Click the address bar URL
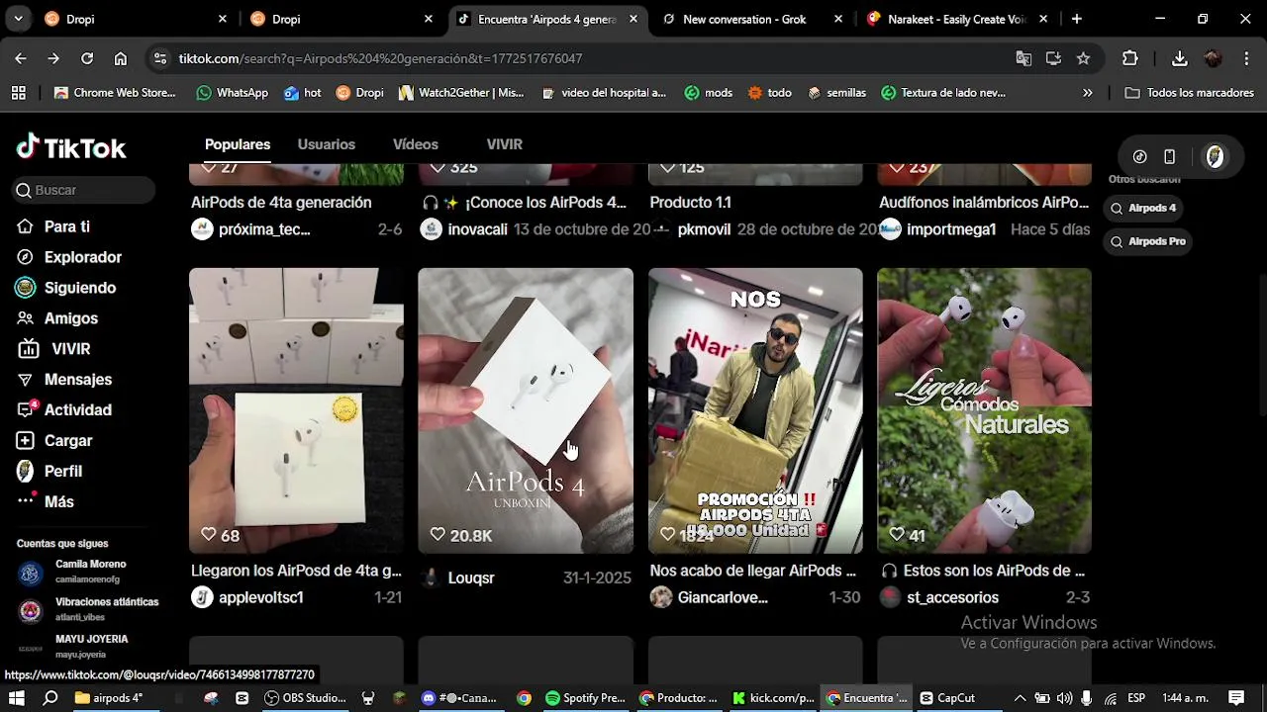 pos(380,58)
